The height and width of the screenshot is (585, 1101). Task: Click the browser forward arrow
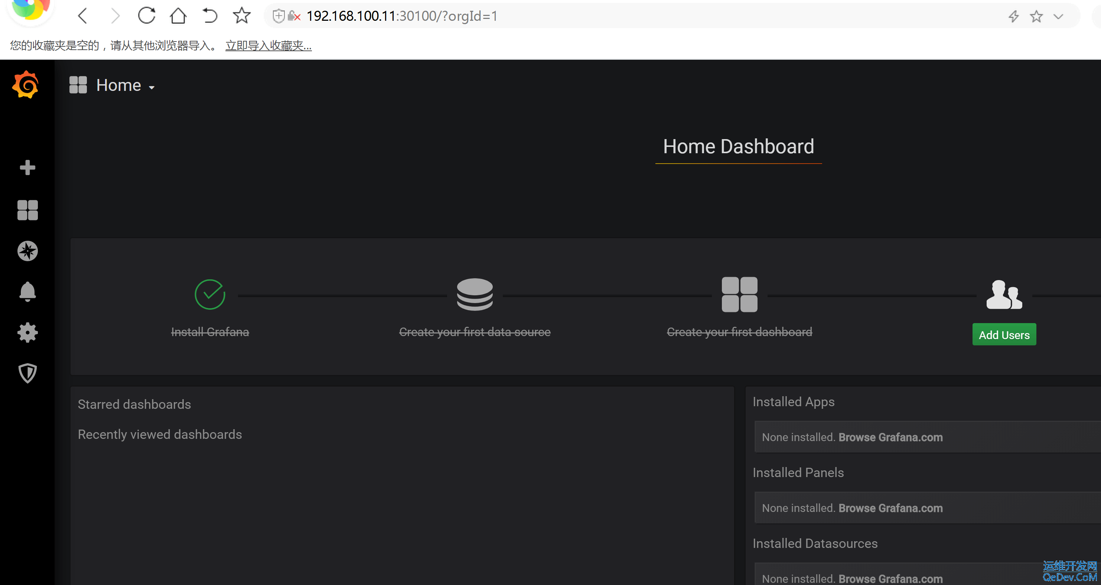pos(115,16)
